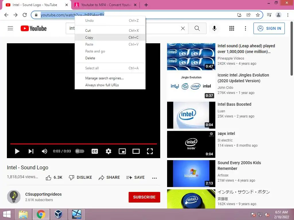Choose Copy from the context menu

click(110, 38)
